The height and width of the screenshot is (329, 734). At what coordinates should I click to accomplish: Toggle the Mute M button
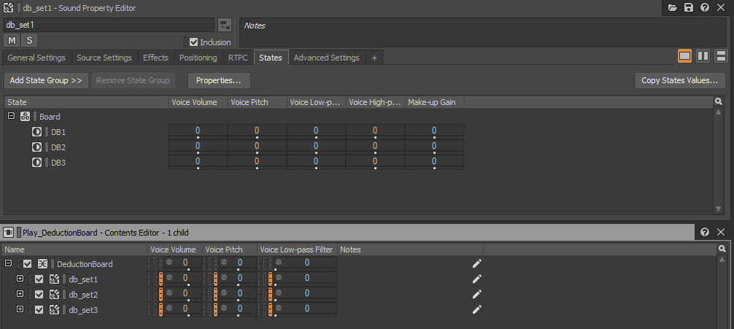coord(12,40)
